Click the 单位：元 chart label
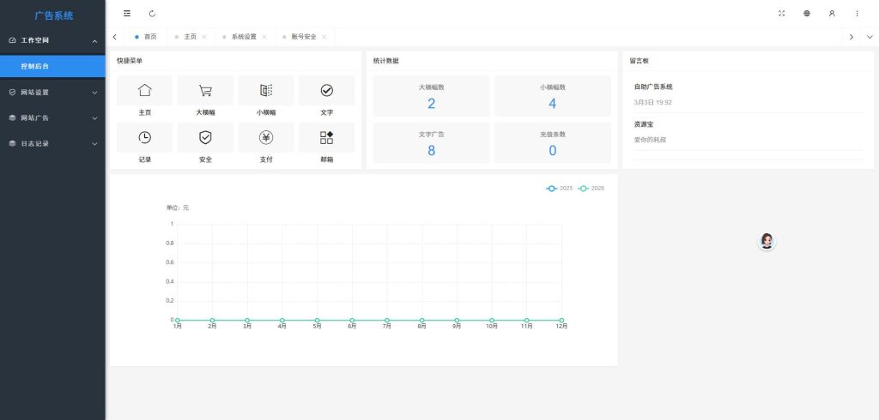The width and height of the screenshot is (879, 420). [178, 207]
